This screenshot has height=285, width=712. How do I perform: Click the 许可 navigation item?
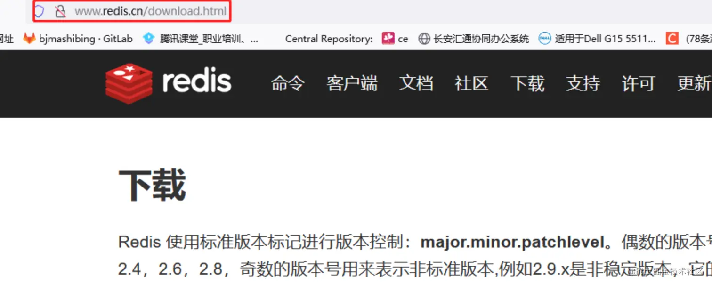pos(639,83)
